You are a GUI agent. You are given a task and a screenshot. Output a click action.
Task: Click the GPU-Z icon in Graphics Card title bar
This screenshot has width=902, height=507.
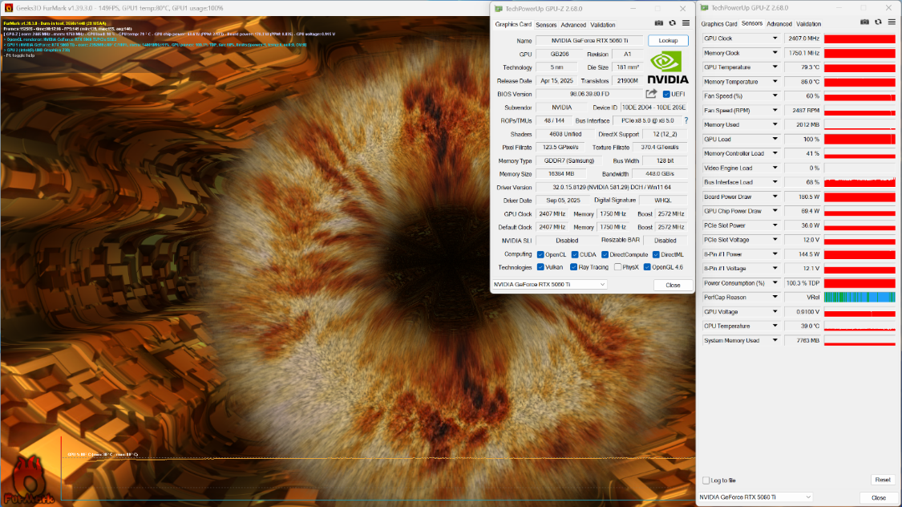498,9
